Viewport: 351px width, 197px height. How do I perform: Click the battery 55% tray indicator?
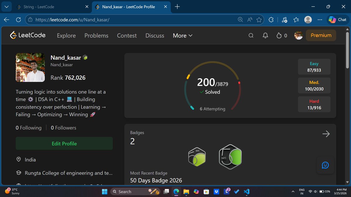coord(325,191)
